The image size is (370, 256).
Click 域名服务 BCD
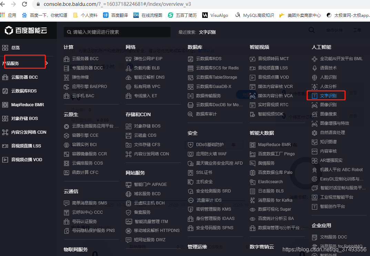click(x=147, y=194)
